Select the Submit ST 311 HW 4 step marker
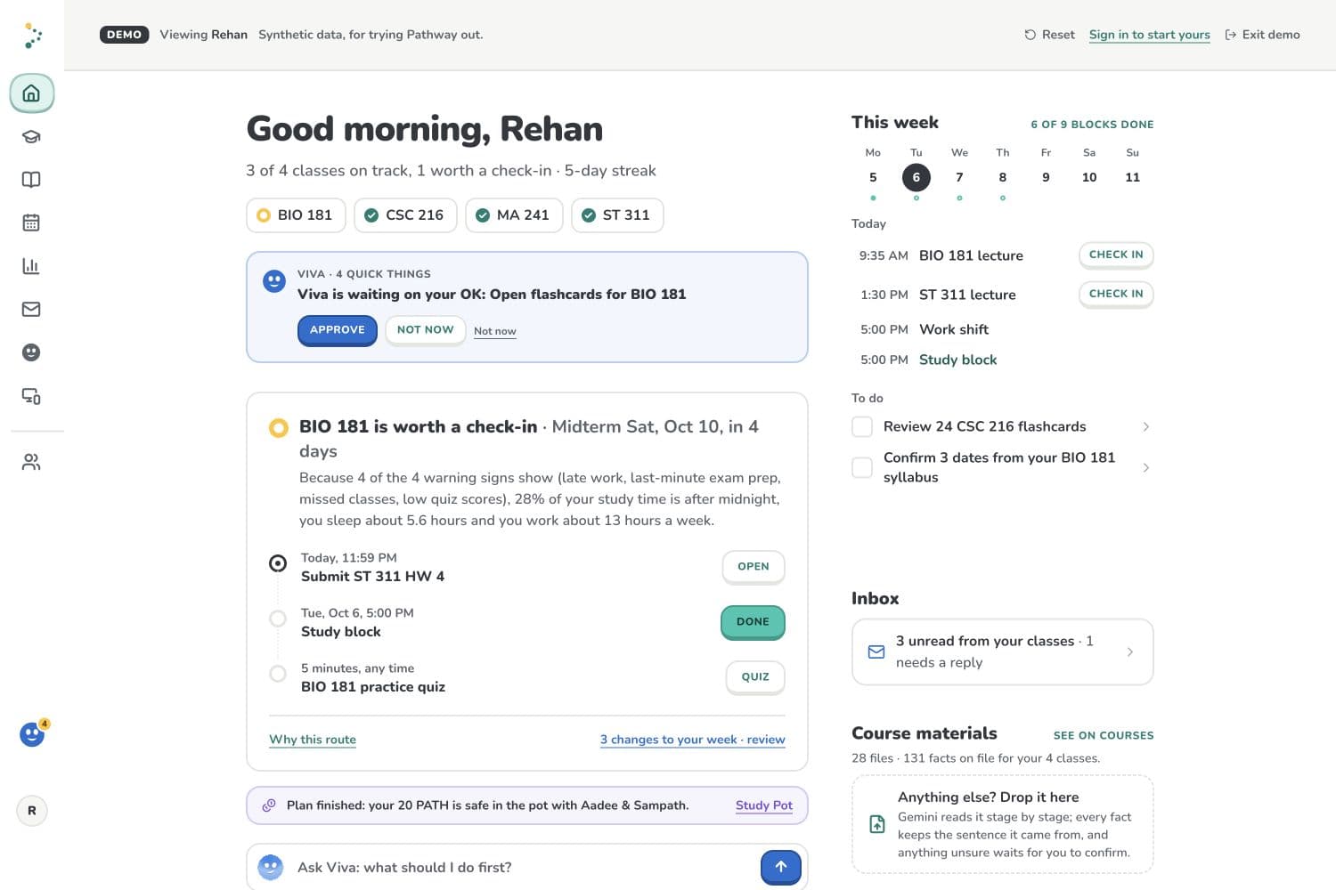 278,563
